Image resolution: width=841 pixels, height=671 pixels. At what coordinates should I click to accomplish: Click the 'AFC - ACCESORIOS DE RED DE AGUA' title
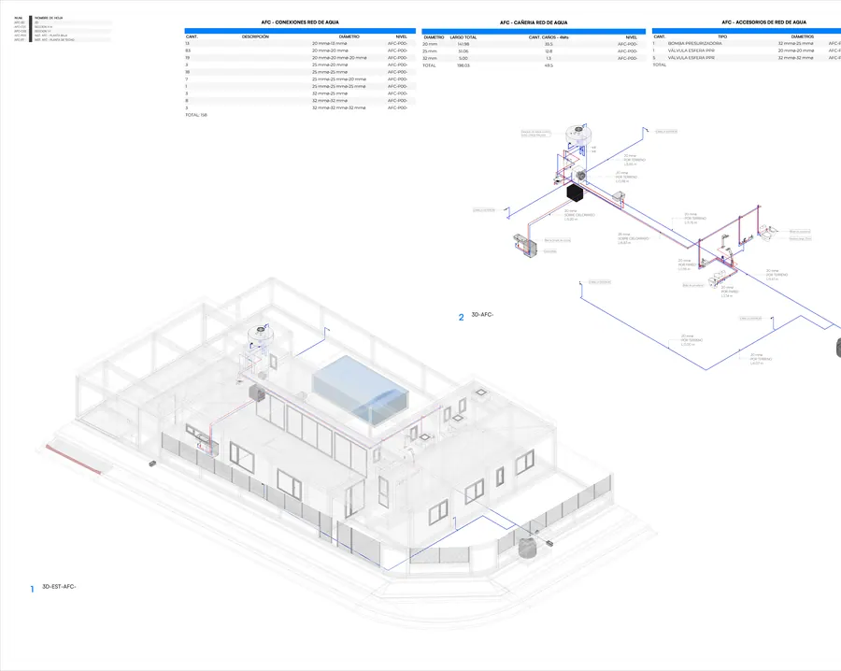pos(763,22)
